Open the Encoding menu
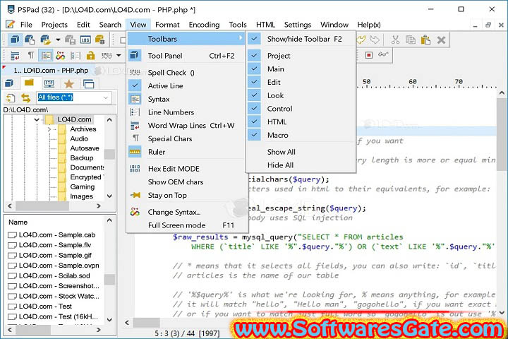 coord(204,25)
